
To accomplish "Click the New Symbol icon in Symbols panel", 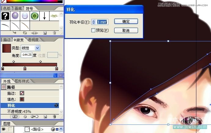I will pyautogui.click(x=45, y=33).
